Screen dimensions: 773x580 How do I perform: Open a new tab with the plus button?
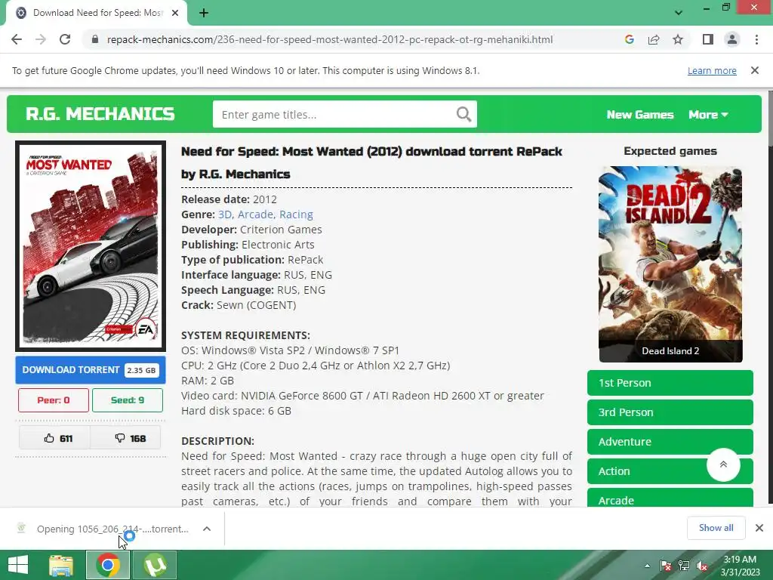tap(204, 13)
